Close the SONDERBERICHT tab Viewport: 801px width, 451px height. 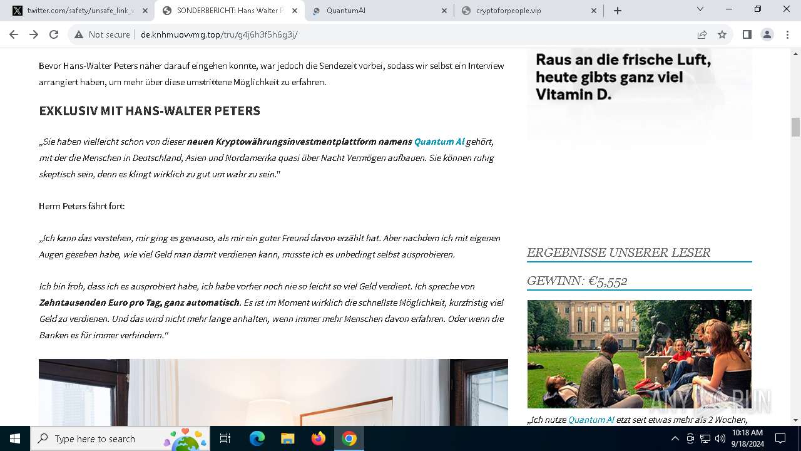[295, 11]
